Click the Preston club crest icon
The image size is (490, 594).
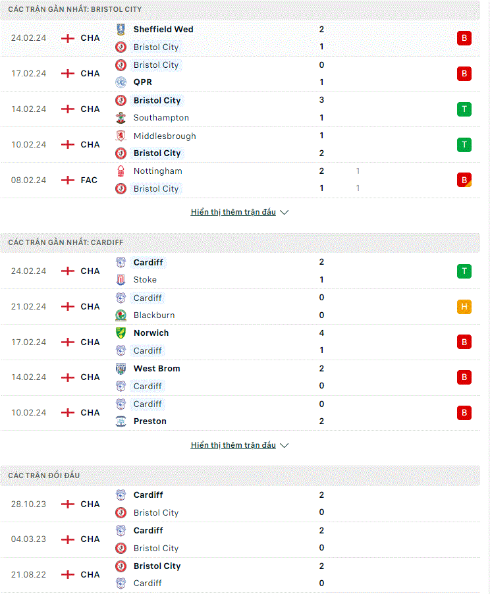[x=121, y=421]
